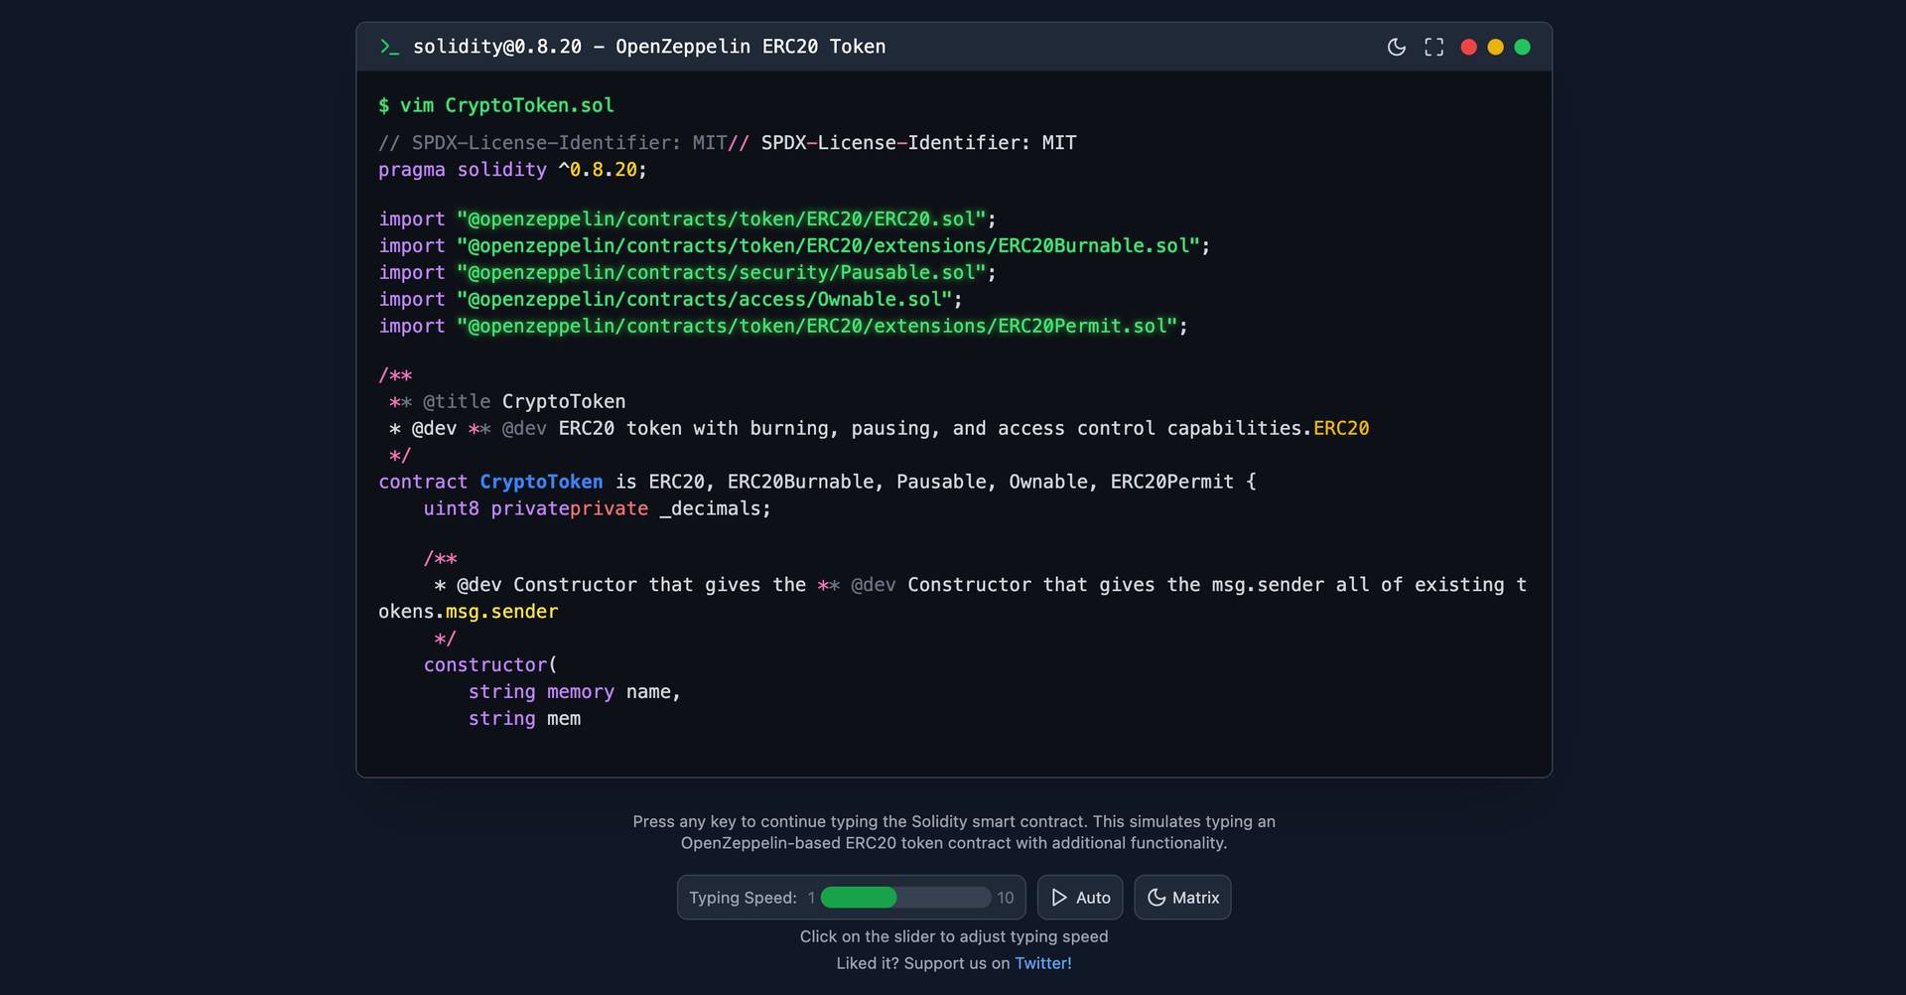This screenshot has height=995, width=1906.
Task: Select the terminal title solidity@0.8.20 text
Action: point(496,46)
